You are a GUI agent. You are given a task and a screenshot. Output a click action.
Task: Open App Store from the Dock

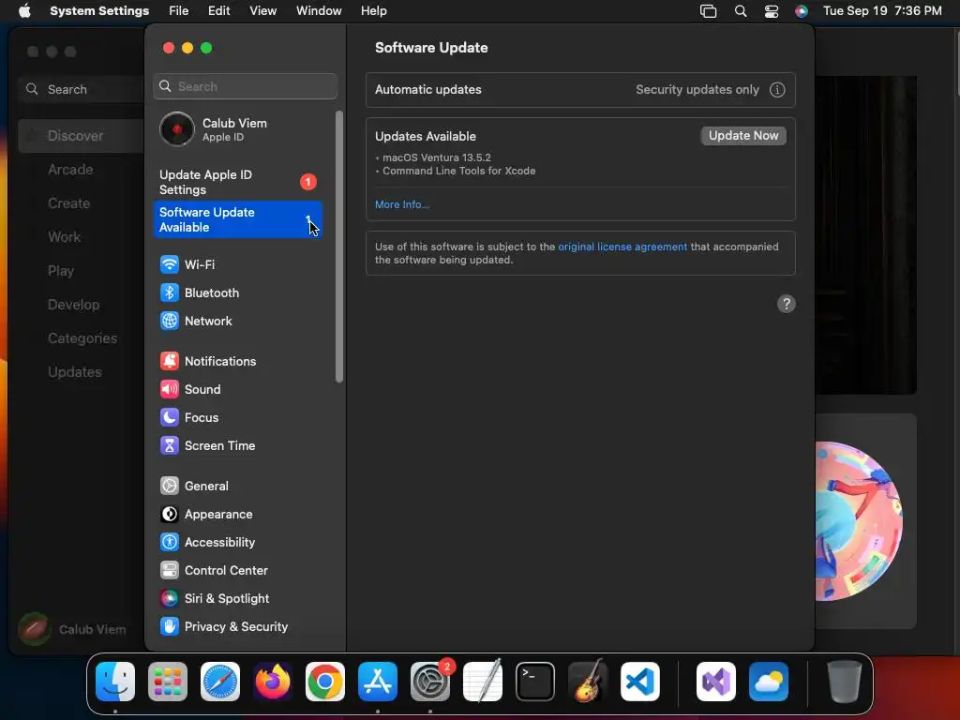[378, 682]
